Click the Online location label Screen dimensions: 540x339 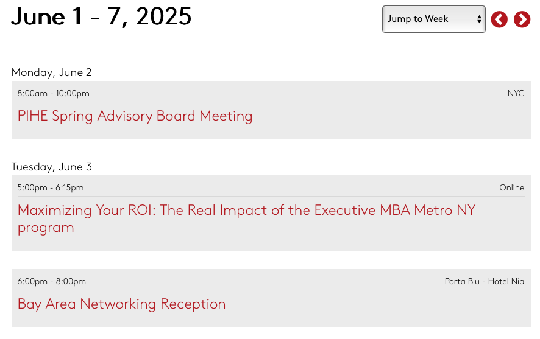click(512, 187)
